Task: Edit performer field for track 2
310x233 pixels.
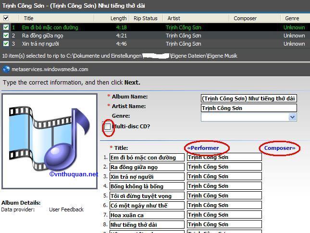Action: point(224,167)
